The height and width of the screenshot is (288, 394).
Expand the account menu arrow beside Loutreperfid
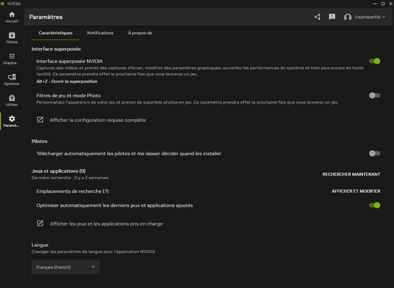(384, 17)
